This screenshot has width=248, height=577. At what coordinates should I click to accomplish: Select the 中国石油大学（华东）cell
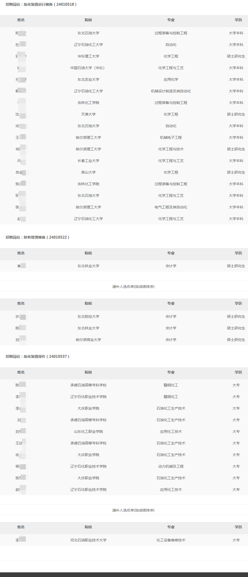click(x=88, y=68)
